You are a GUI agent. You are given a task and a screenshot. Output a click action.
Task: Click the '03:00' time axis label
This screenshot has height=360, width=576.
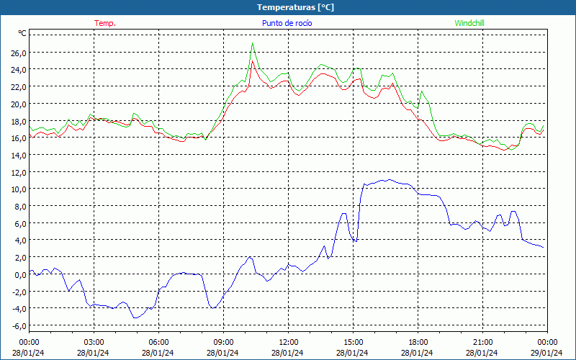pyautogui.click(x=94, y=343)
